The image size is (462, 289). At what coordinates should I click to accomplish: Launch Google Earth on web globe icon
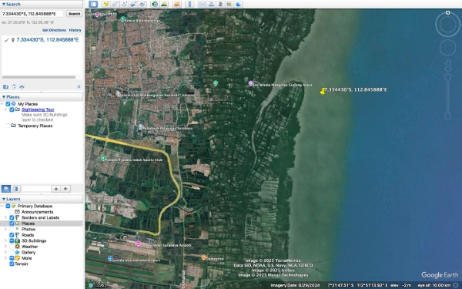[x=239, y=4]
